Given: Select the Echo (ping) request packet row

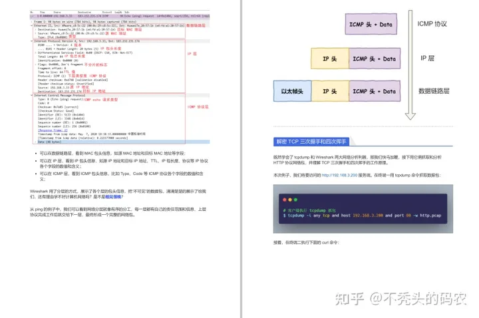Looking at the screenshot, I should pyautogui.click(x=120, y=16).
